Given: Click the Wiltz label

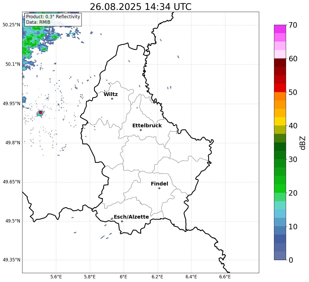Looking at the screenshot, I should [111, 94].
